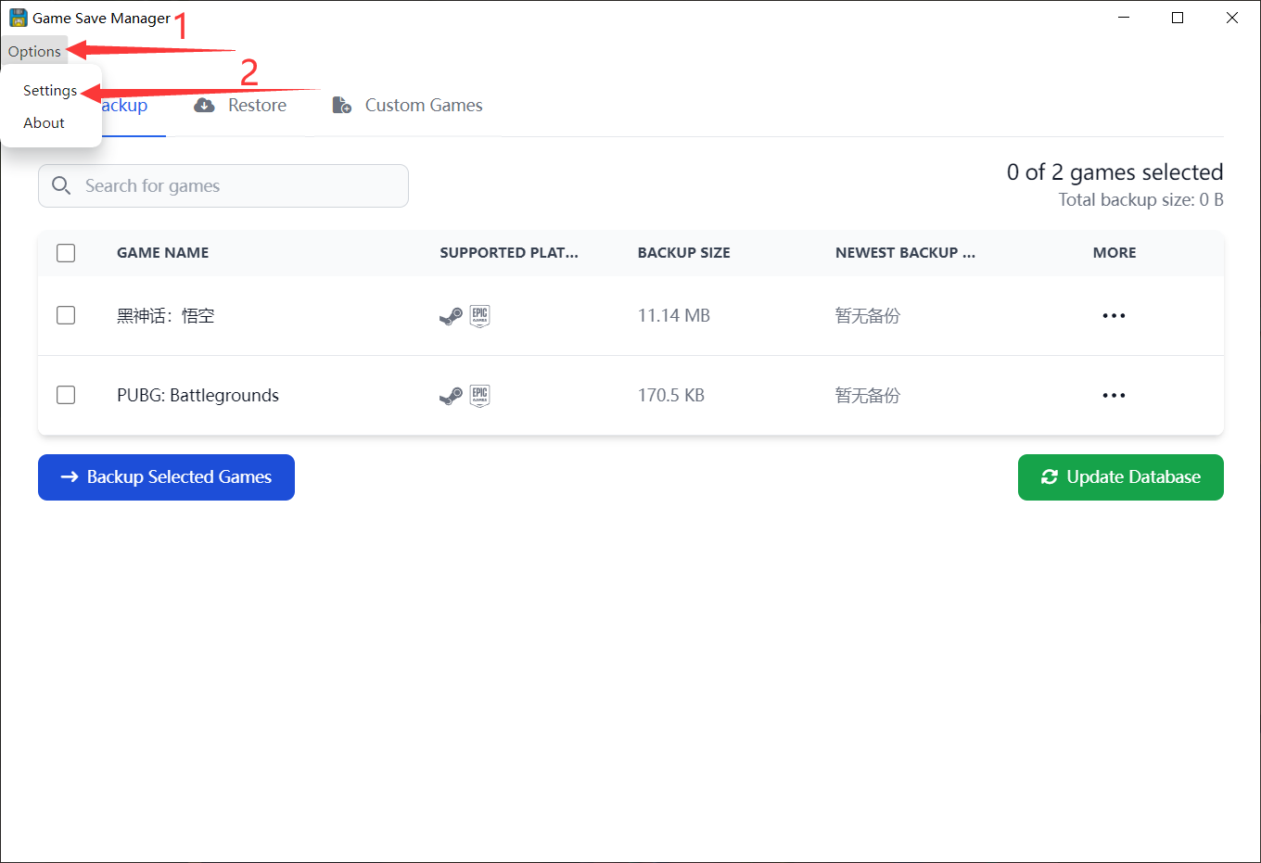Switch to the Restore tab
Screen dimensions: 1261x863
point(240,106)
